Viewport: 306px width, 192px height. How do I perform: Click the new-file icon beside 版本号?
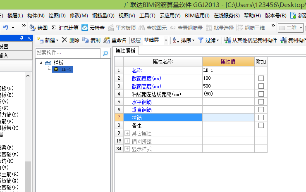[x=293, y=15]
